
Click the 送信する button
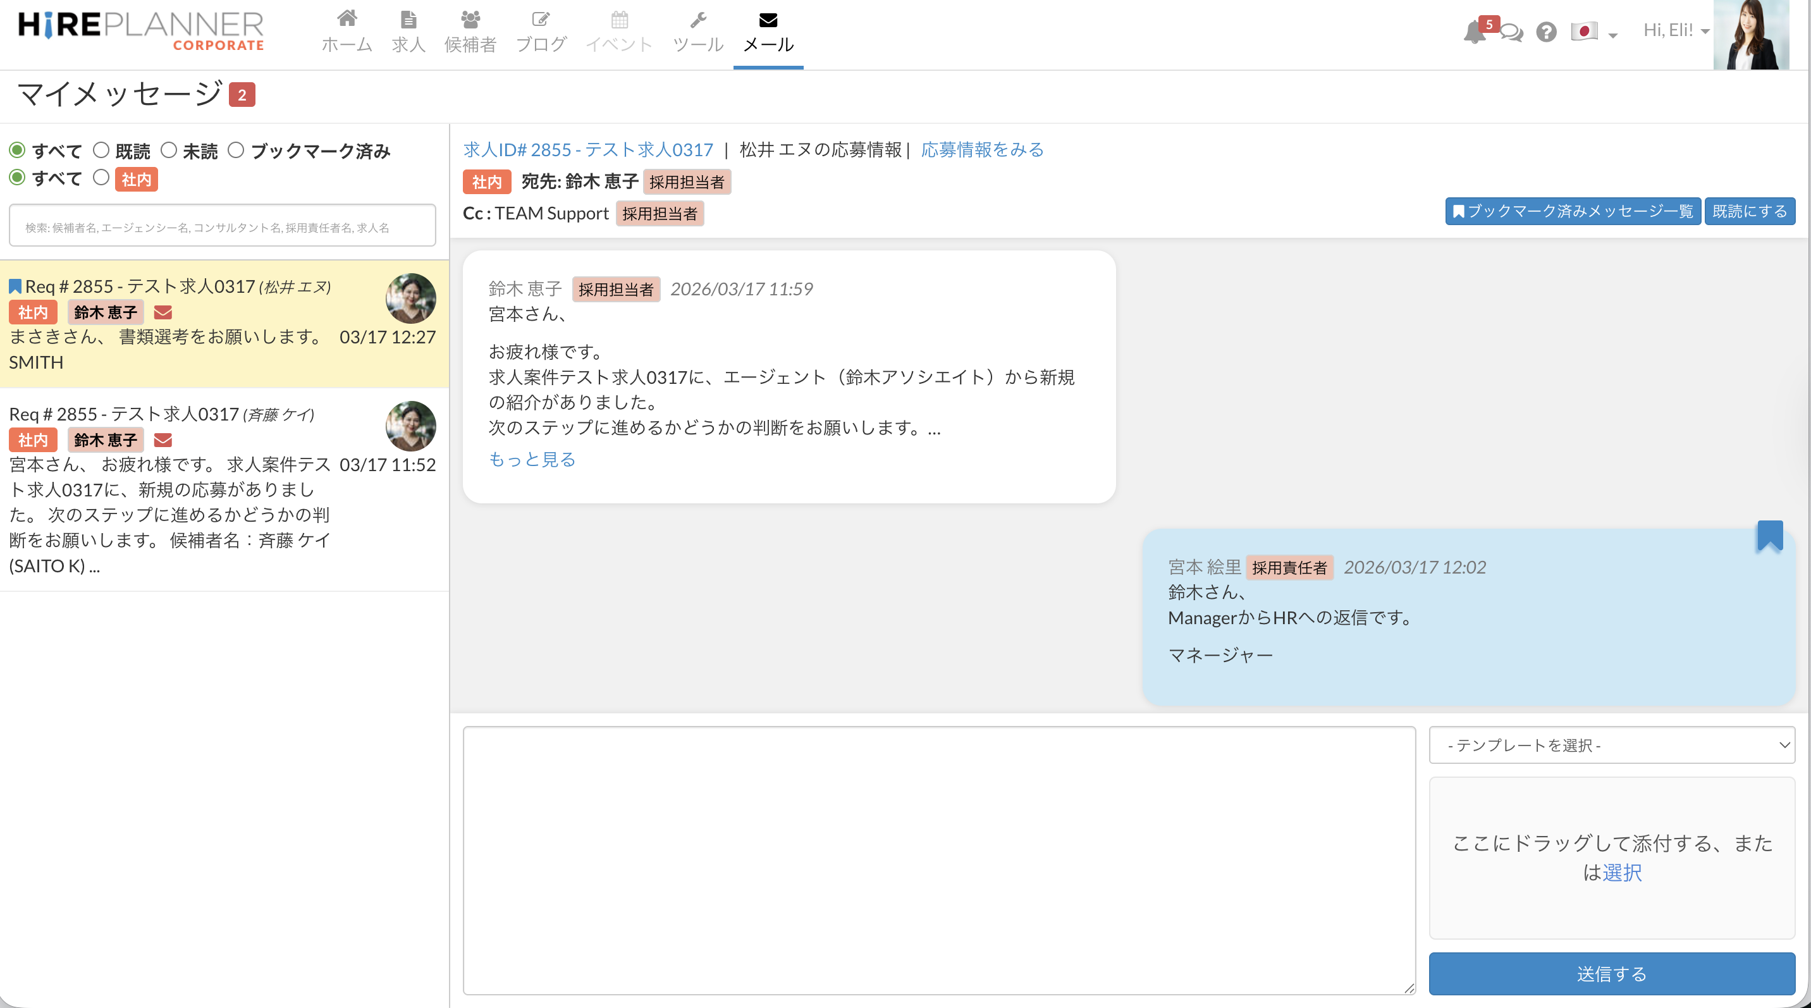1611,974
